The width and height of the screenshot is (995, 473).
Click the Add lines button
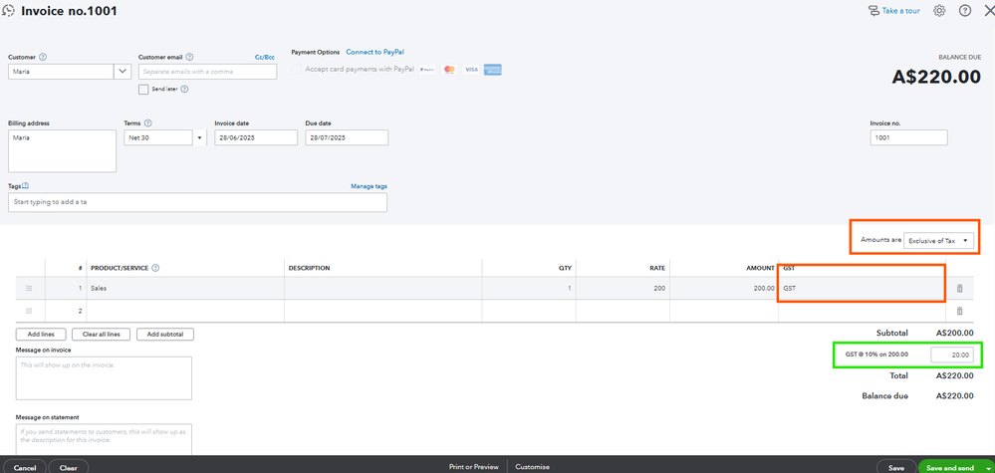(x=41, y=335)
